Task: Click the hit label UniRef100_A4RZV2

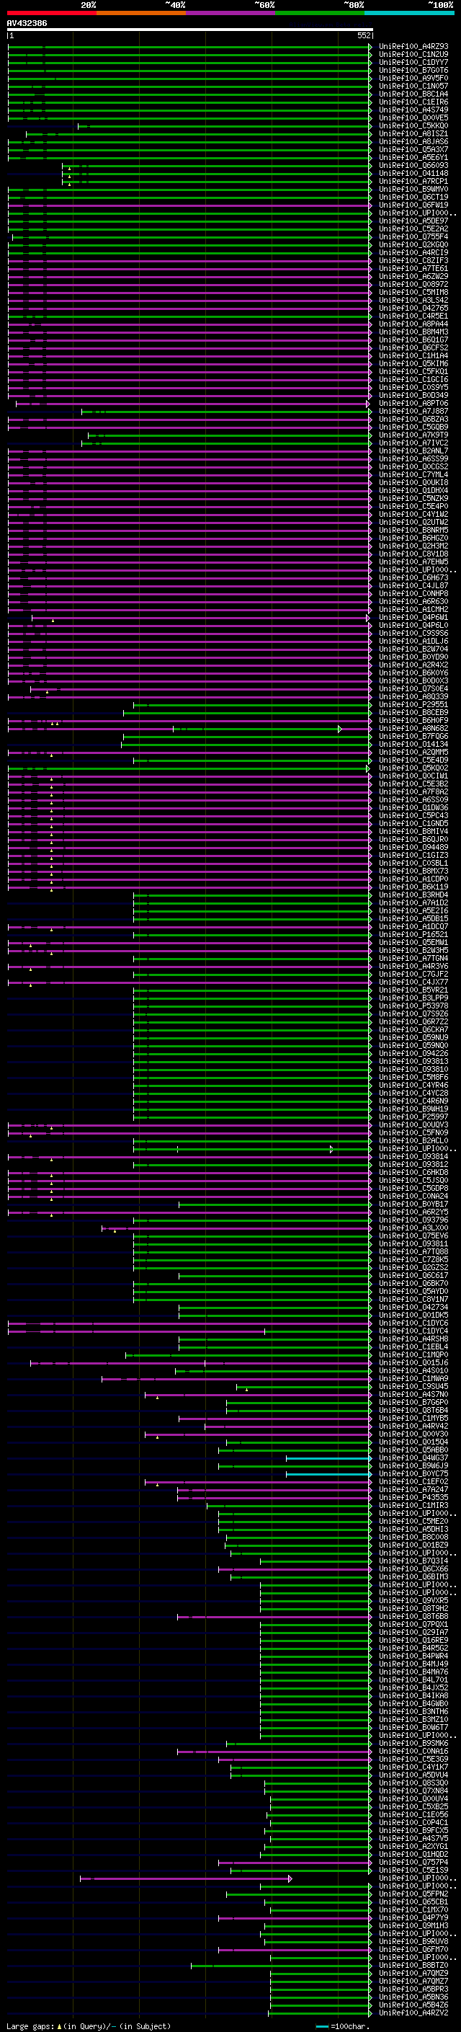Action: [x=413, y=2013]
